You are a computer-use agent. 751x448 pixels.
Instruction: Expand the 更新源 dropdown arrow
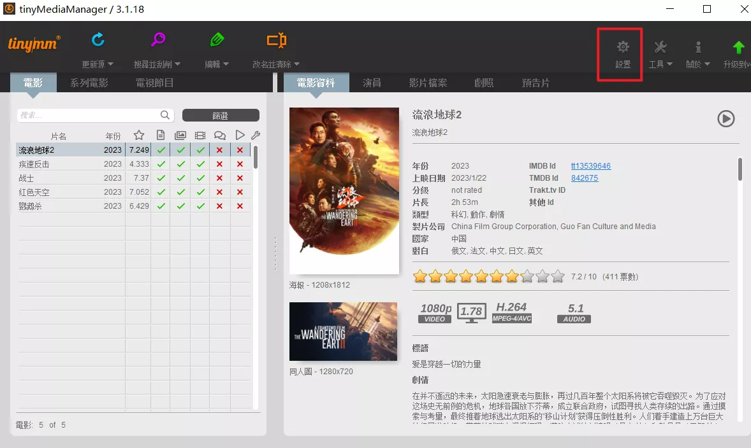(x=111, y=64)
